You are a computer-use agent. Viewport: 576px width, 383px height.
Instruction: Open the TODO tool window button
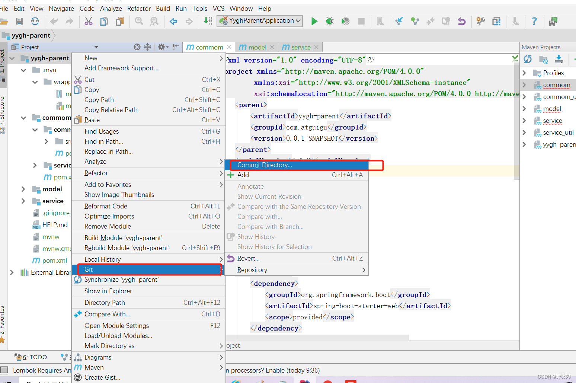[x=31, y=357]
